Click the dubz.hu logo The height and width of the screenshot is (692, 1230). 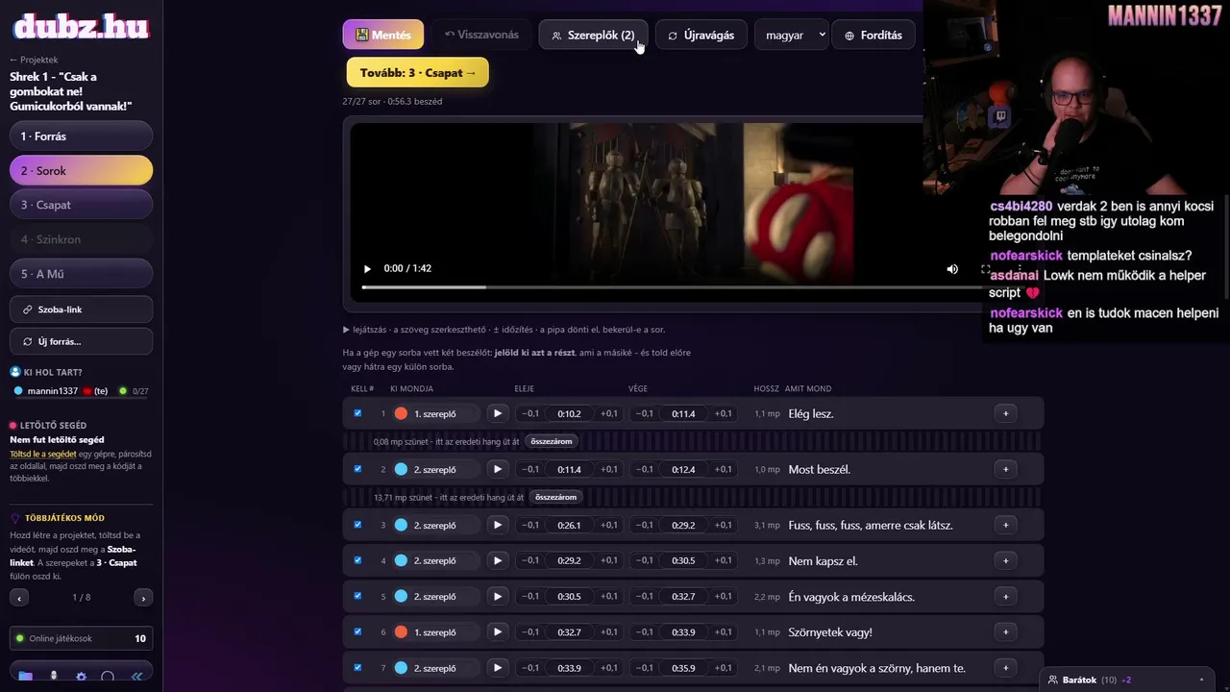click(x=82, y=26)
